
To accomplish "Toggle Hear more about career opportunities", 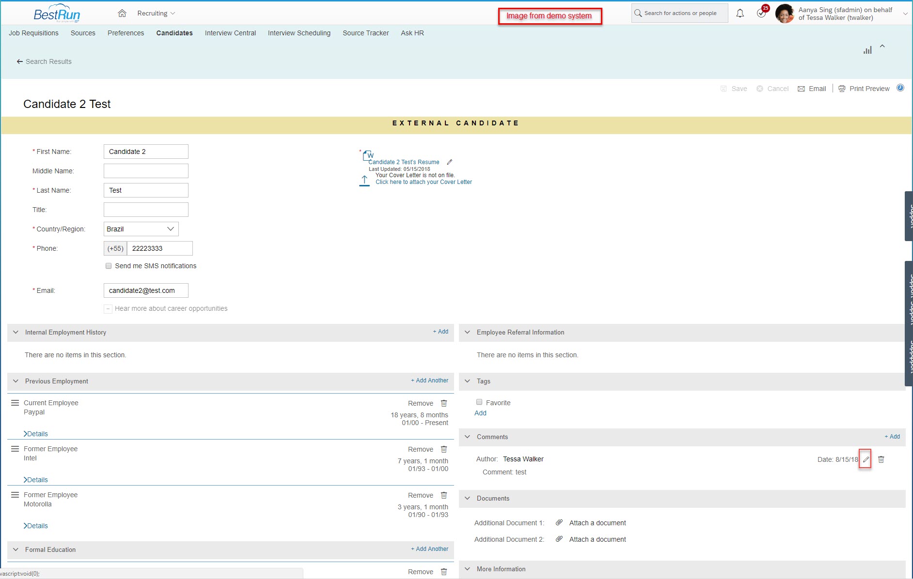I will pyautogui.click(x=108, y=309).
